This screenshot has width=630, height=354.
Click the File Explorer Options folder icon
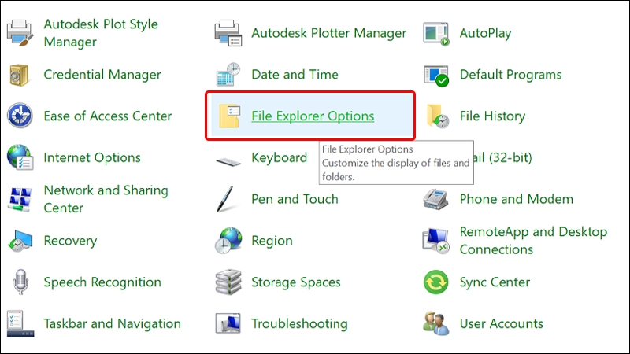coord(228,116)
